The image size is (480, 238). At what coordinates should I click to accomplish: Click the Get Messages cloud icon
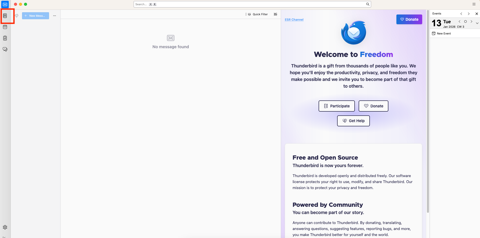click(17, 15)
